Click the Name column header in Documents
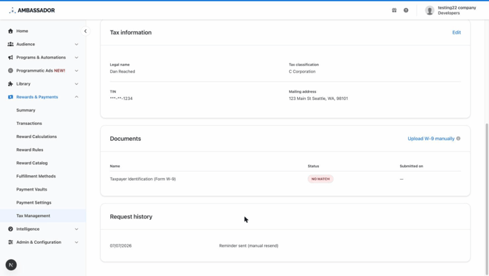Viewport: 489px width, 276px height. [115, 166]
